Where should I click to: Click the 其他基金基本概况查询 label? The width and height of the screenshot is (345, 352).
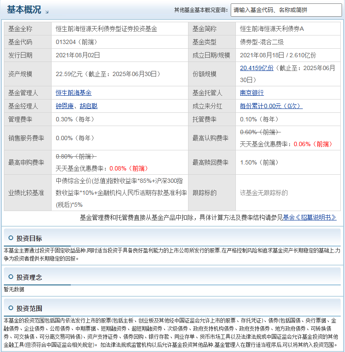point(201,10)
